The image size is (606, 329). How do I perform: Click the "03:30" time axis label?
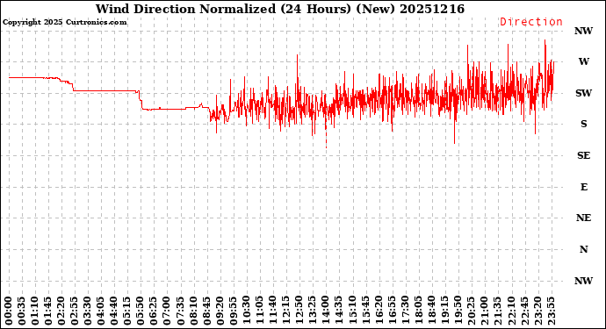pos(88,311)
